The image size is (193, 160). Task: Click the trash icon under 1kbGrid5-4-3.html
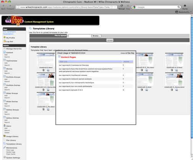tap(172, 70)
